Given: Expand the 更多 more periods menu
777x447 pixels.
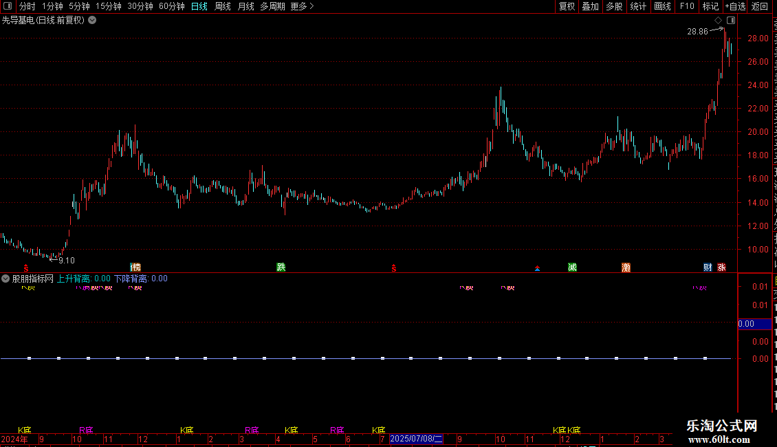Looking at the screenshot, I should pos(302,6).
